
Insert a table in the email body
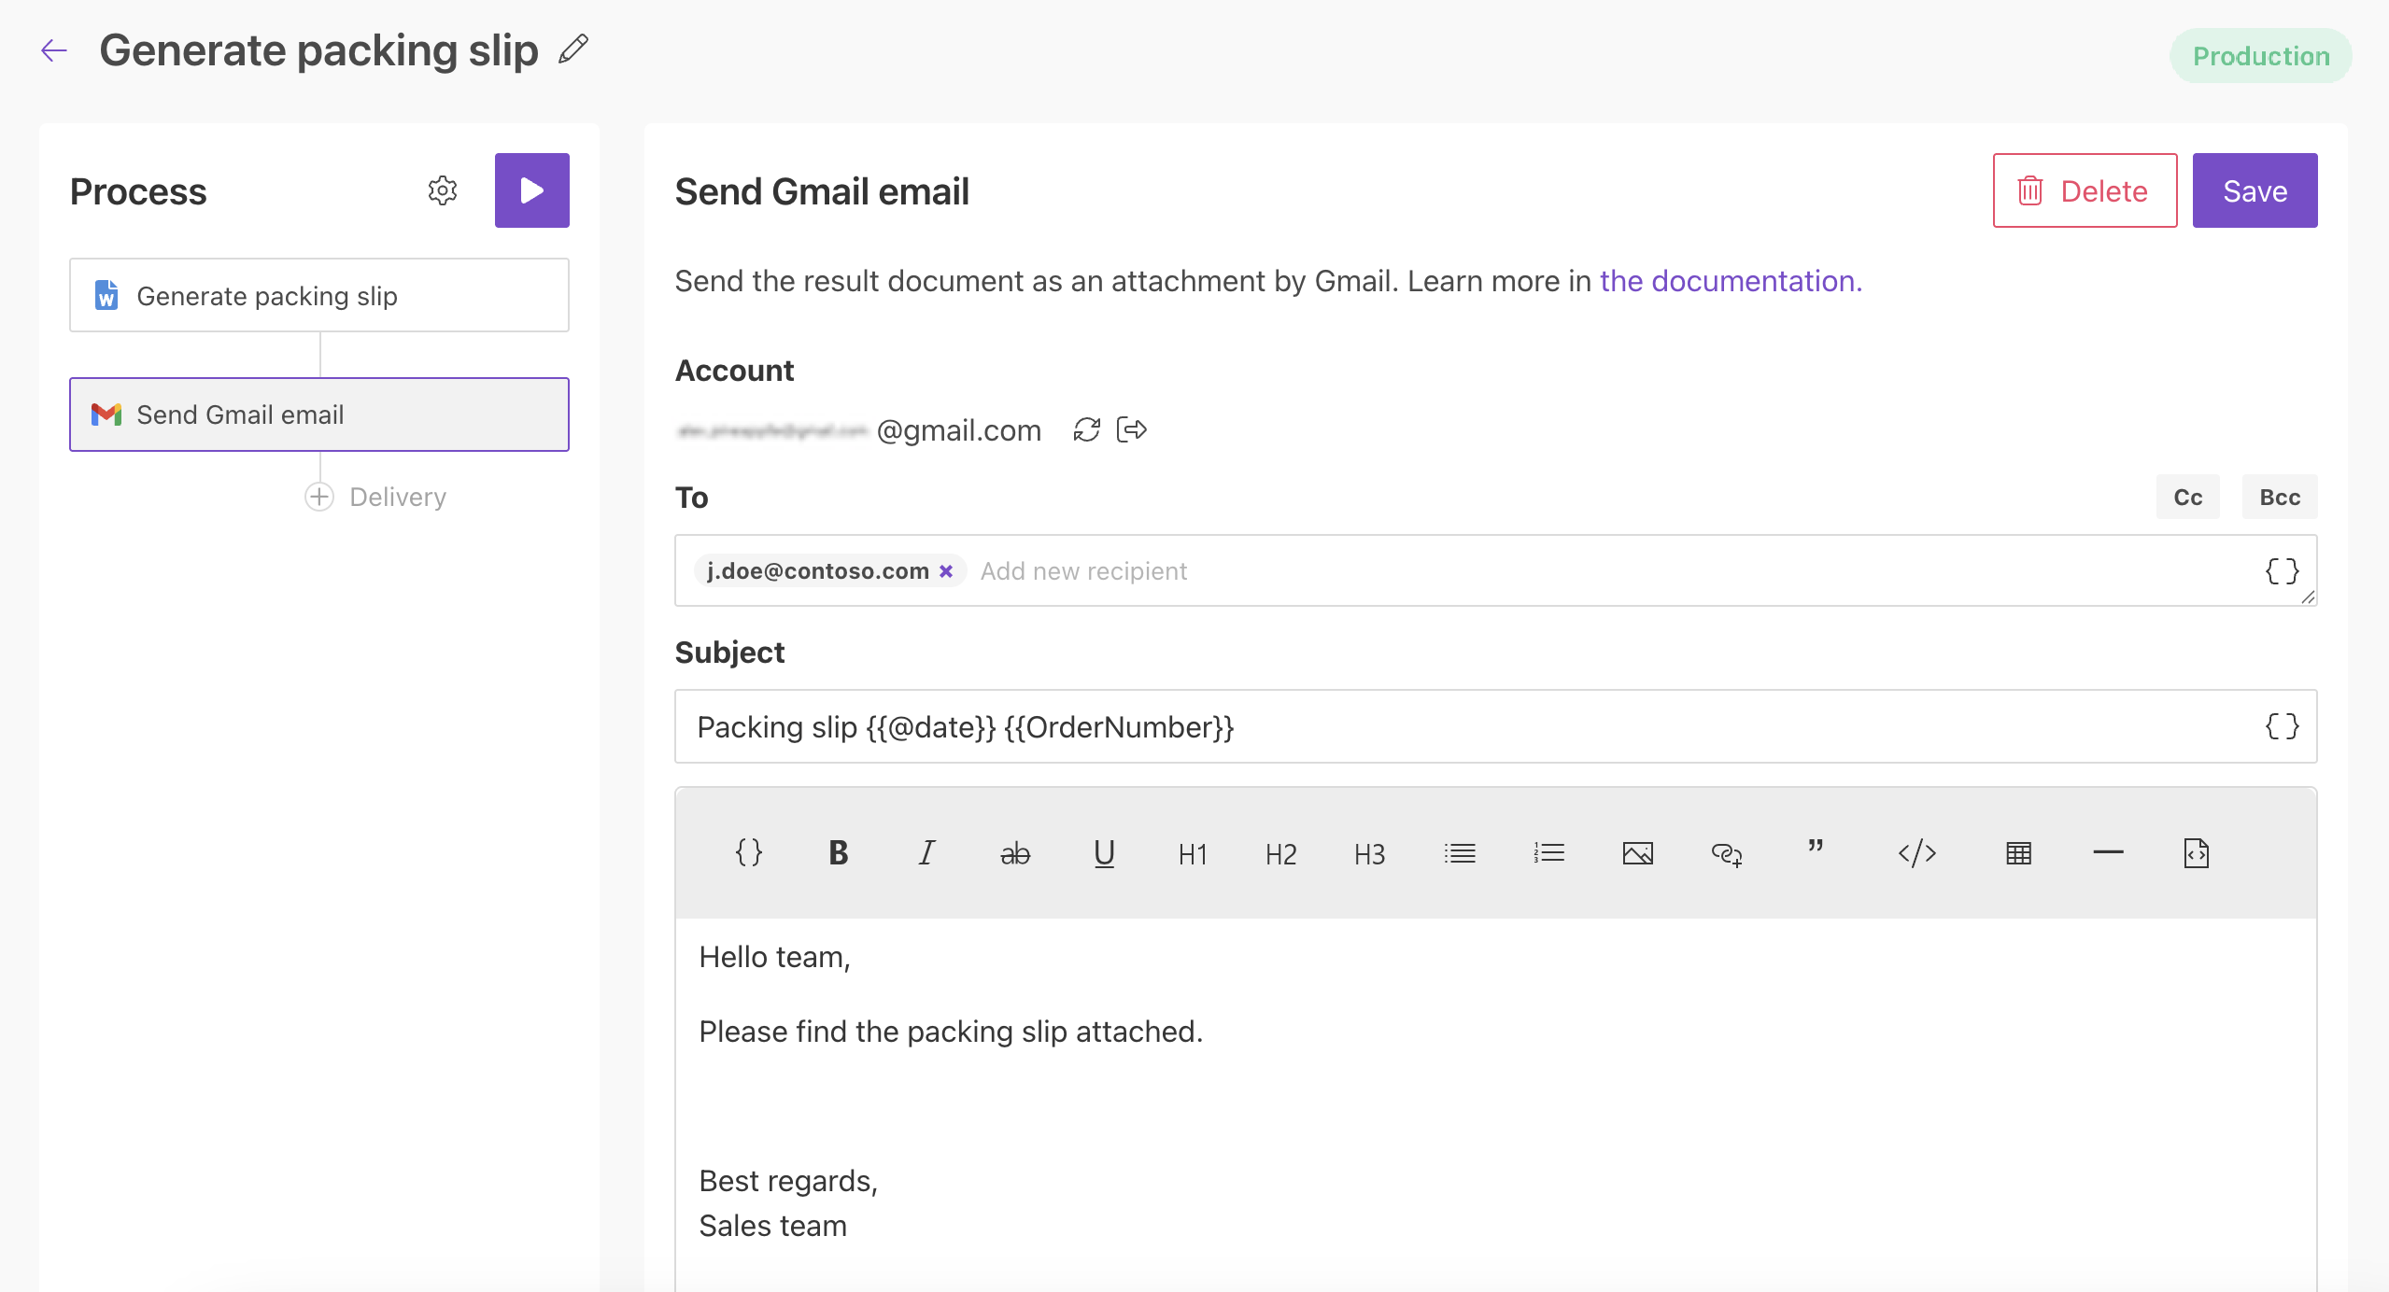[x=2018, y=852]
